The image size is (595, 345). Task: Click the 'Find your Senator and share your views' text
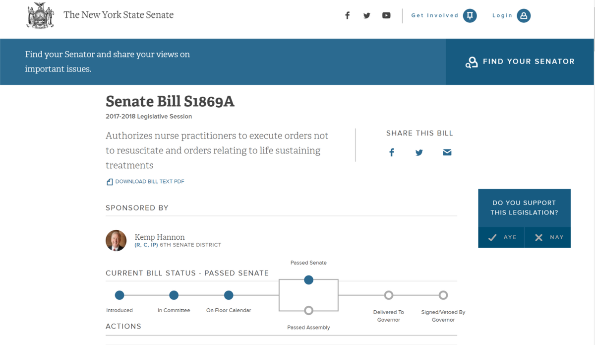point(108,62)
